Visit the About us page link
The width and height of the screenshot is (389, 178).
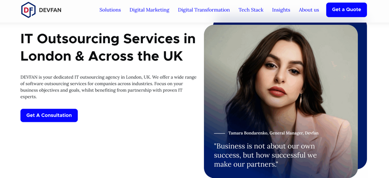[309, 10]
